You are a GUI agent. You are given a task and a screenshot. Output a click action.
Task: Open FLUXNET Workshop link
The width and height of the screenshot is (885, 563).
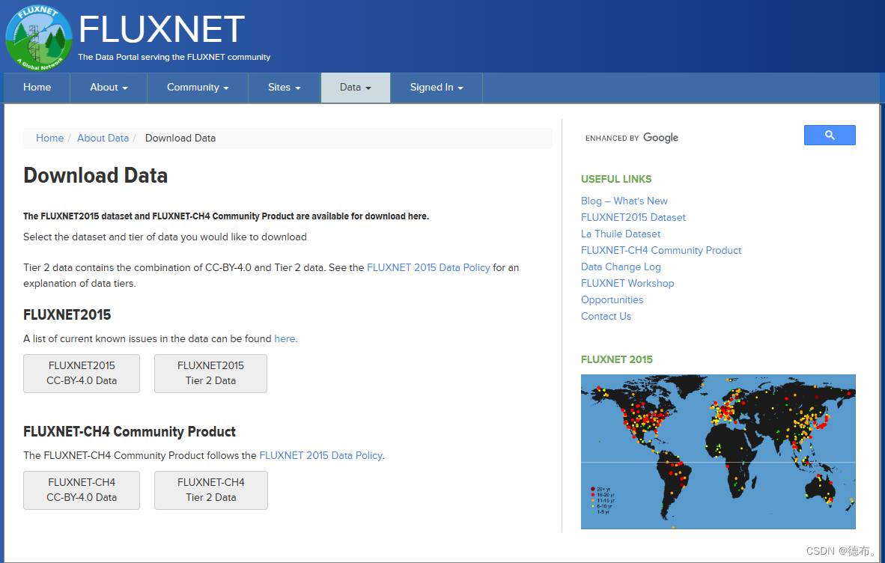pos(627,283)
